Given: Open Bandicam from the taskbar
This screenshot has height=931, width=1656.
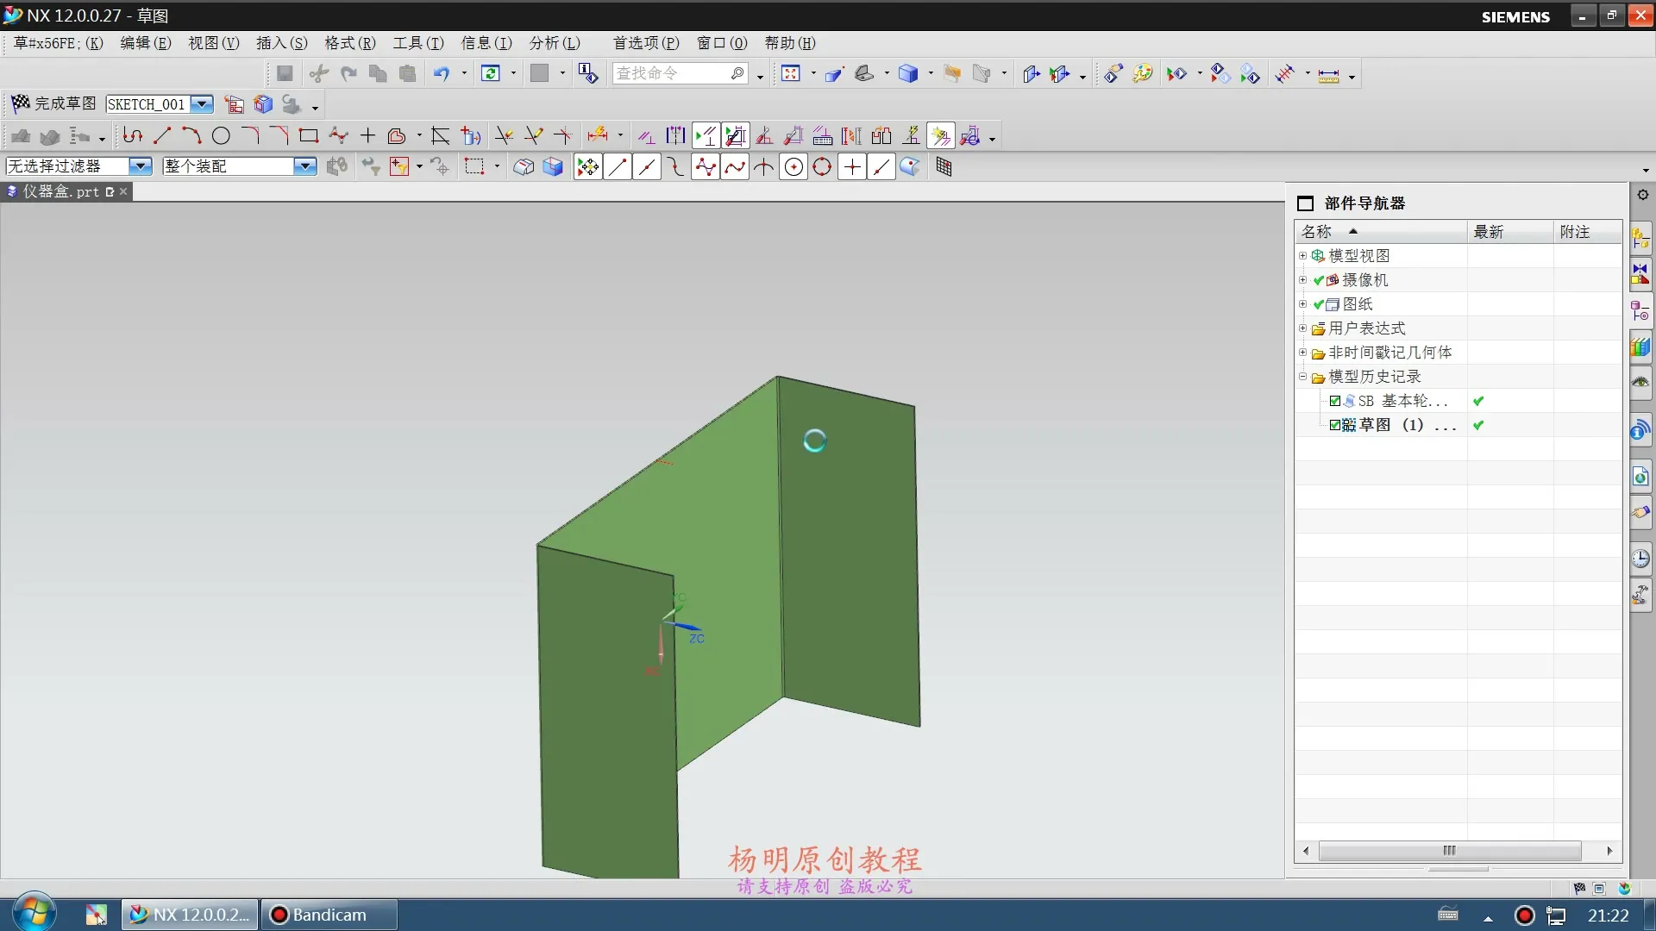Looking at the screenshot, I should click(328, 915).
